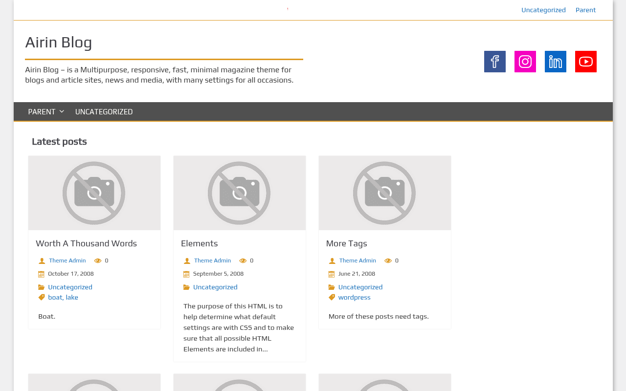
Task: Select the date text June 21, 2008
Action: (357, 274)
